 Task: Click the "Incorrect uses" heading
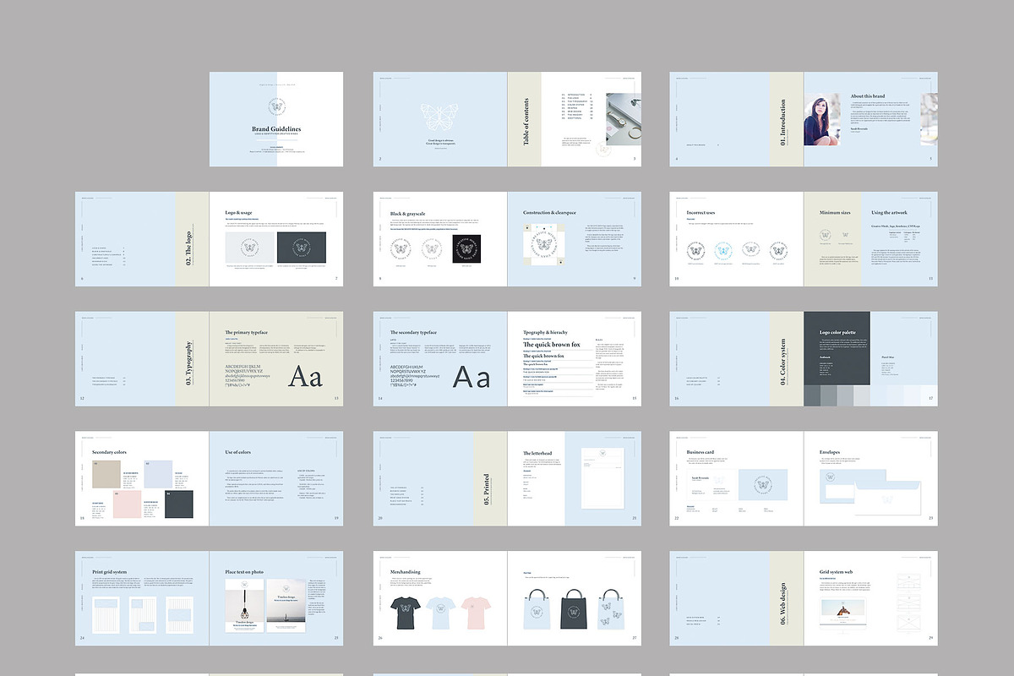[x=701, y=213]
